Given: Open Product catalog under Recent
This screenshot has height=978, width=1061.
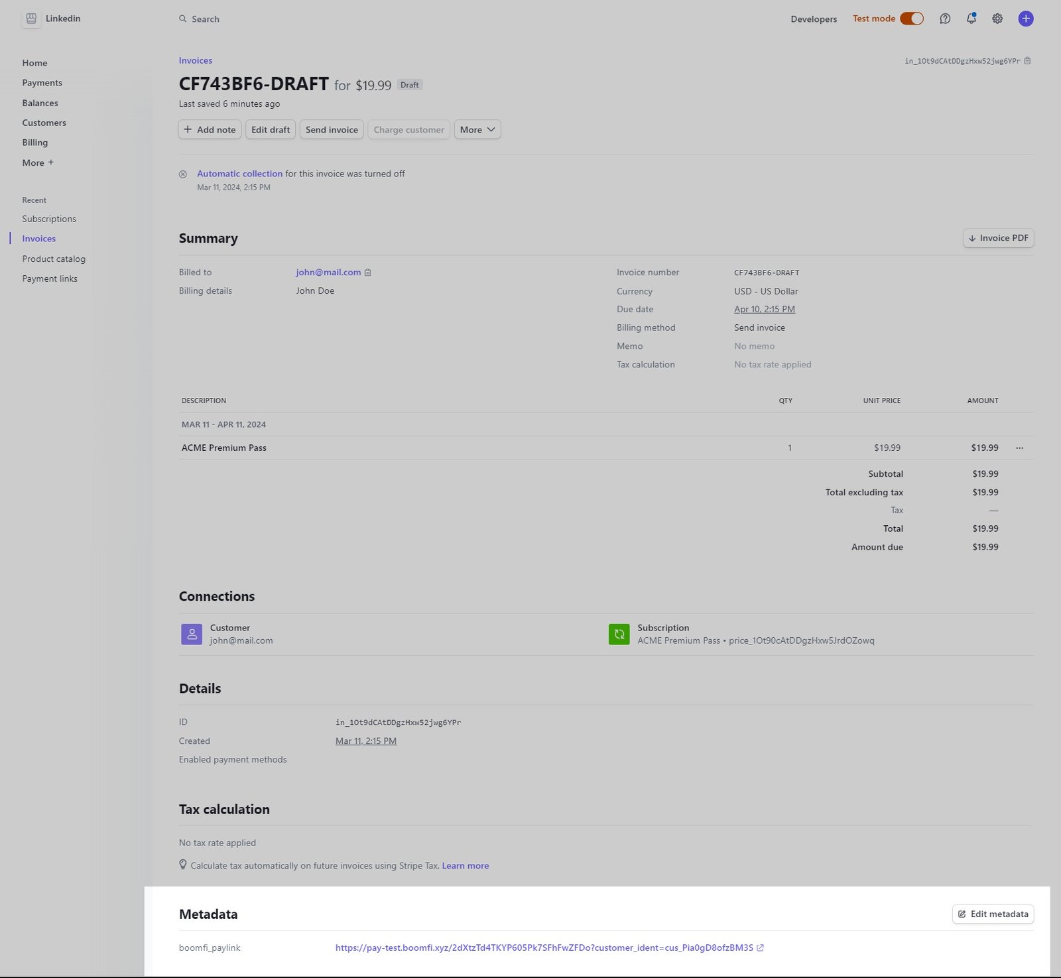Looking at the screenshot, I should point(54,259).
